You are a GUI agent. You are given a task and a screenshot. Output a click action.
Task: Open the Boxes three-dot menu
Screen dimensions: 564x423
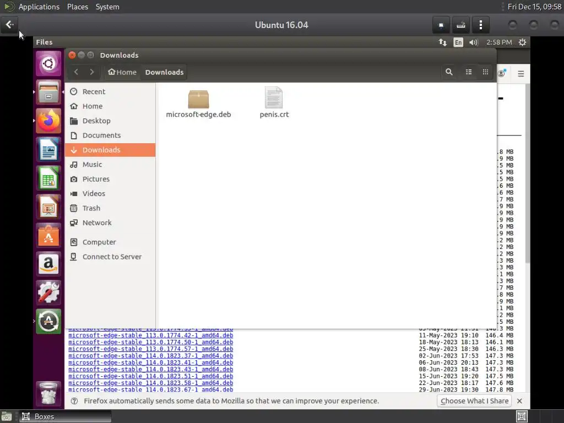pyautogui.click(x=481, y=25)
